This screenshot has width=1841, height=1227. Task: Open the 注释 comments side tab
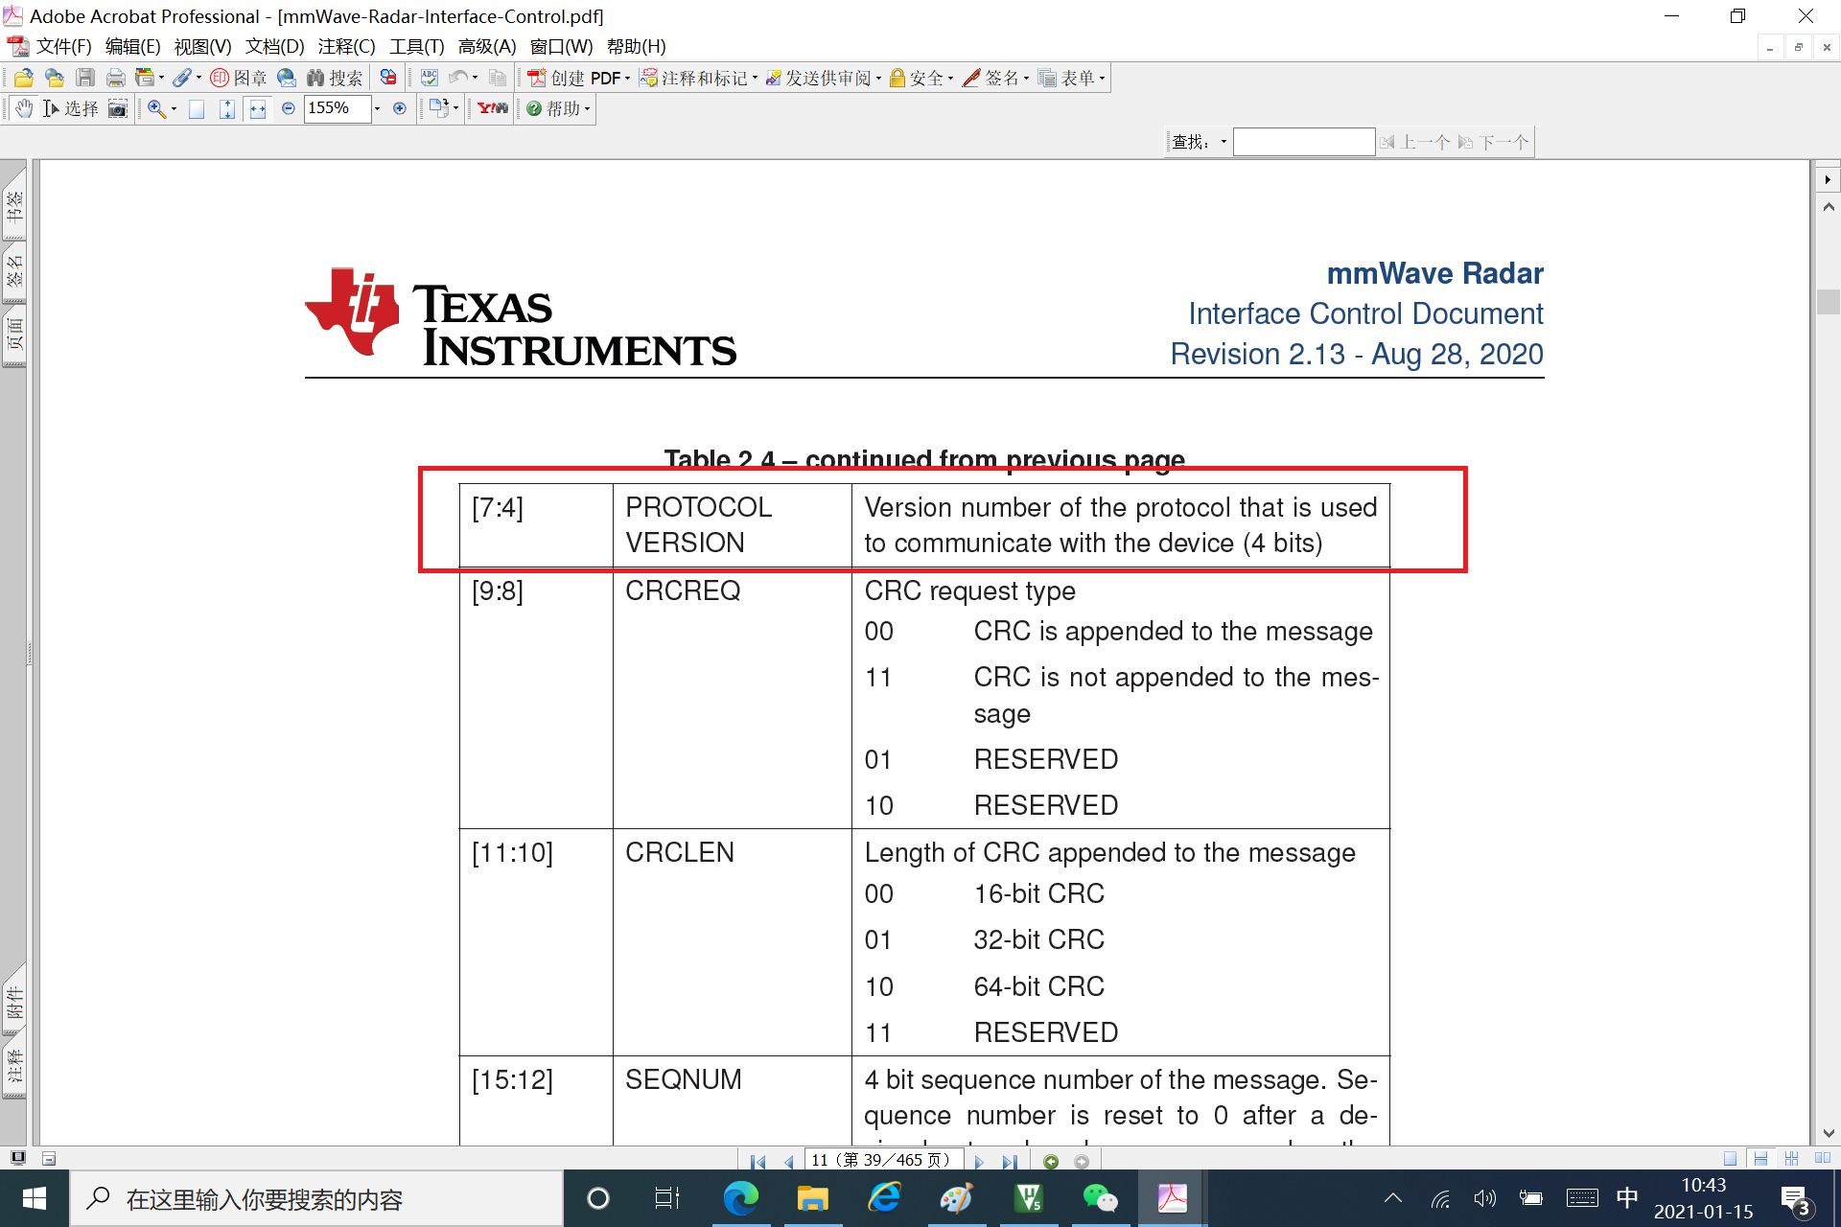[14, 1065]
